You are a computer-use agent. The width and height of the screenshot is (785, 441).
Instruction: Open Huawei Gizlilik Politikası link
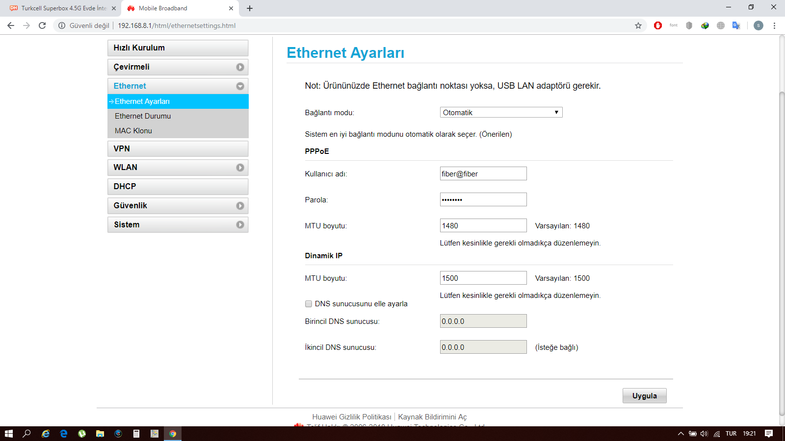pyautogui.click(x=352, y=417)
